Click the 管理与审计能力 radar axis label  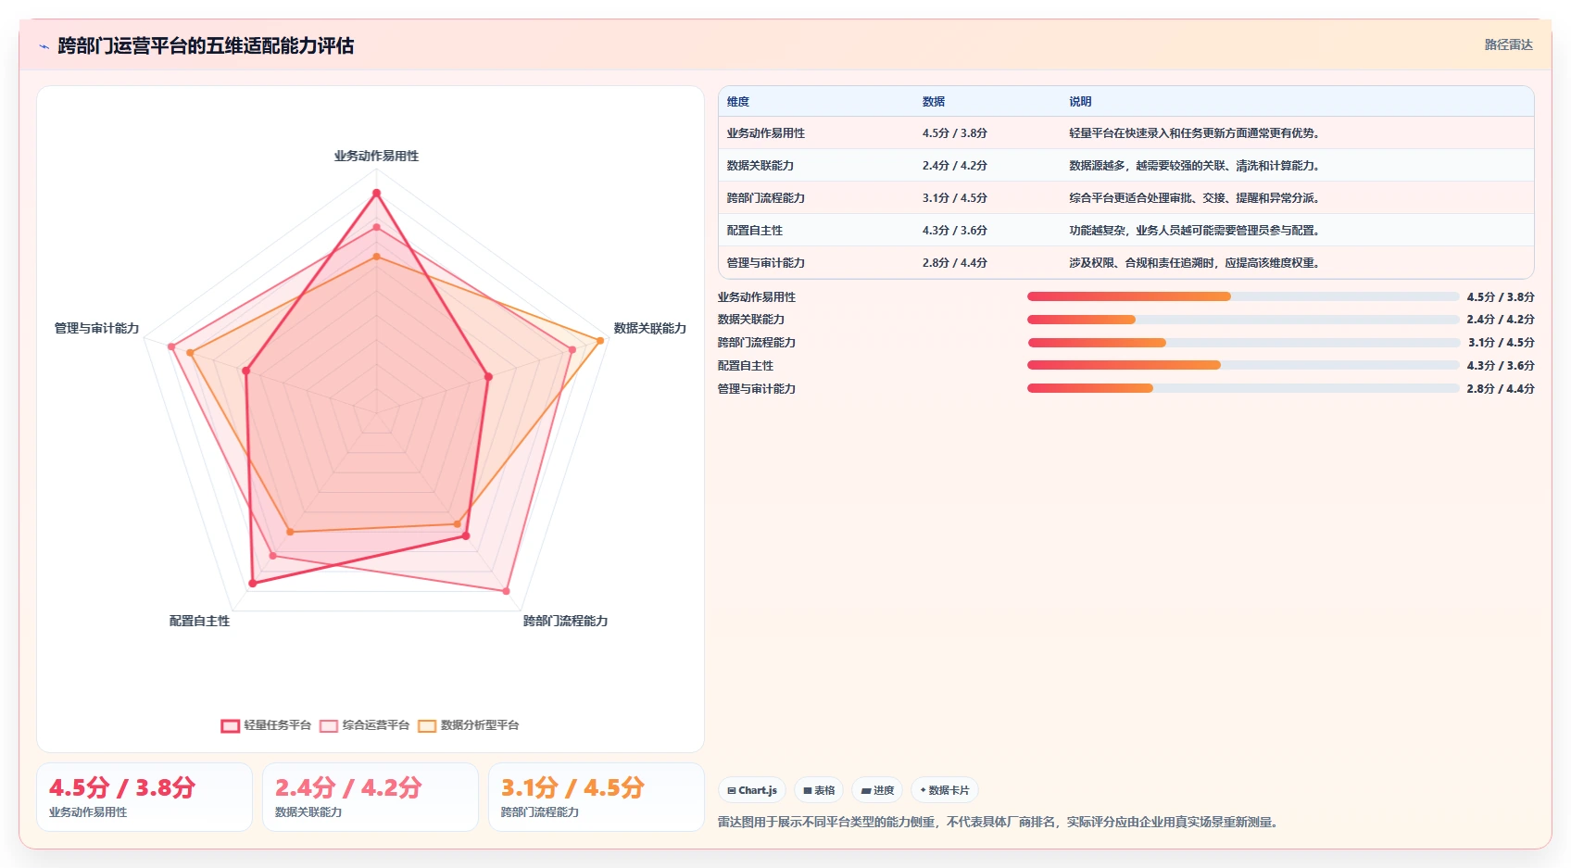coord(96,328)
